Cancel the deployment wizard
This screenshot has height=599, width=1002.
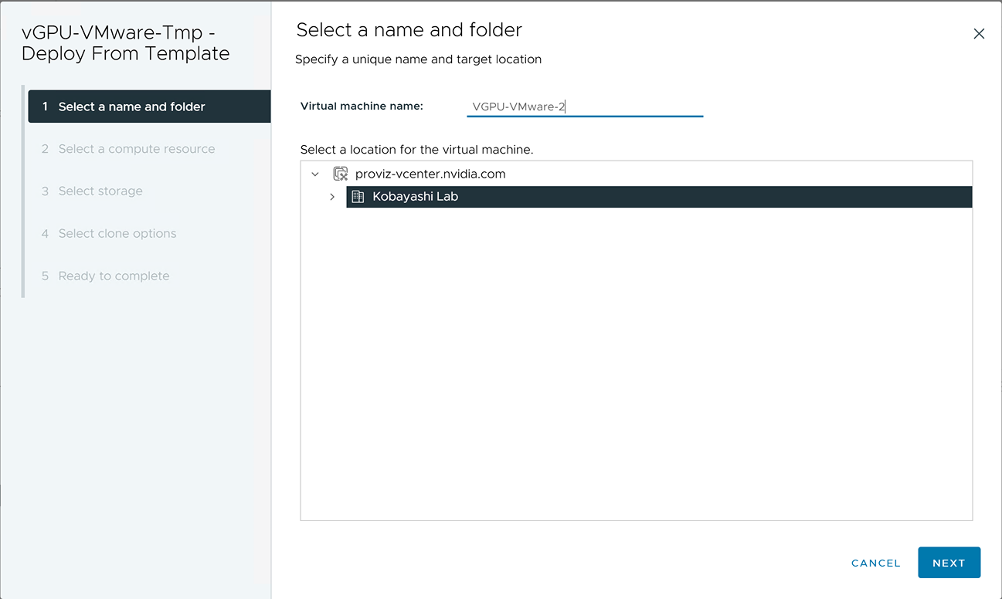pyautogui.click(x=875, y=563)
